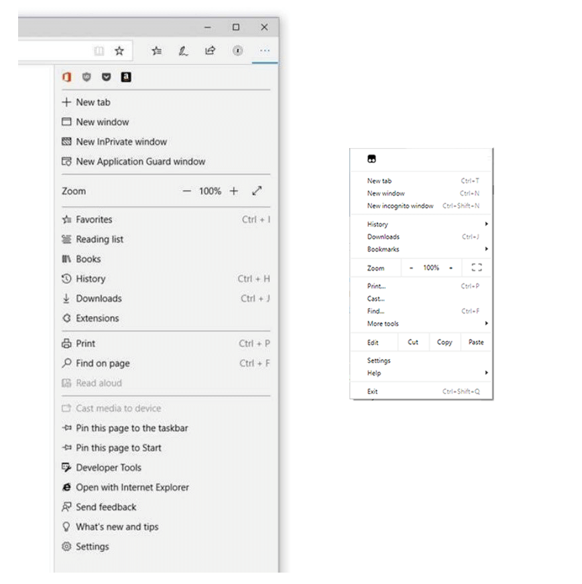The height and width of the screenshot is (584, 582).
Task: Open Developer Tools from Edge menu
Action: click(x=108, y=467)
